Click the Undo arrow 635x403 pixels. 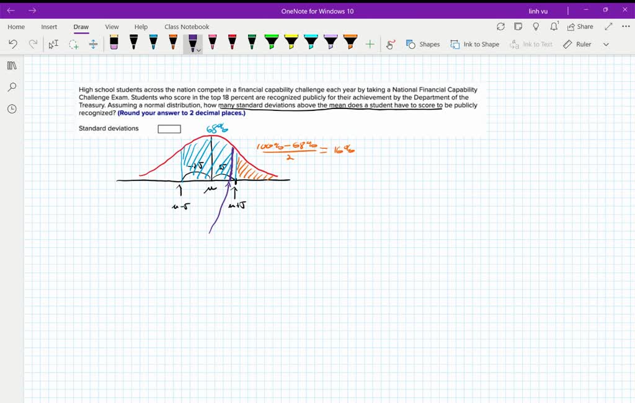(13, 44)
